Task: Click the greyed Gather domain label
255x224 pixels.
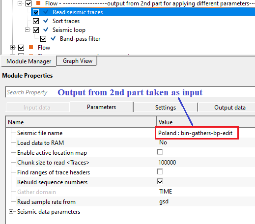Action: click(36, 192)
